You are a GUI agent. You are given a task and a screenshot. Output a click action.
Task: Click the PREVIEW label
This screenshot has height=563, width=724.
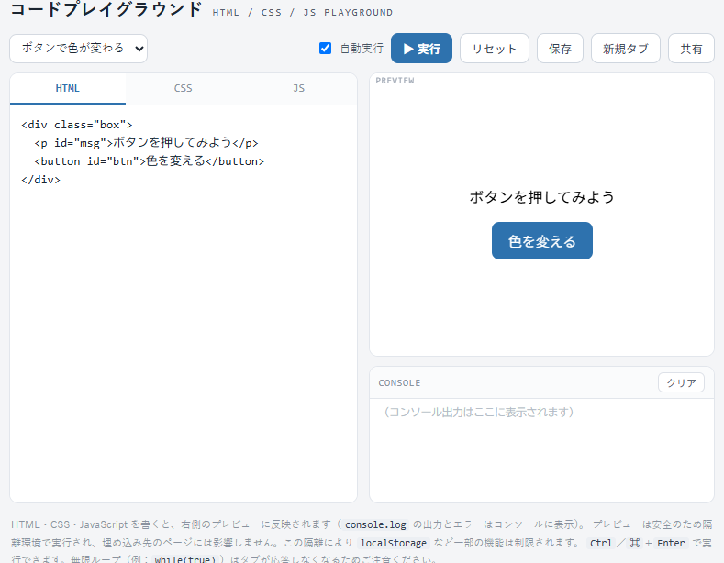(x=395, y=81)
